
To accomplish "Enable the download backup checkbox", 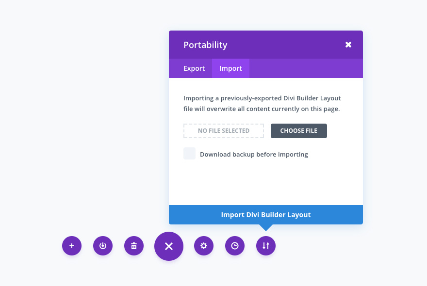I will click(x=189, y=154).
